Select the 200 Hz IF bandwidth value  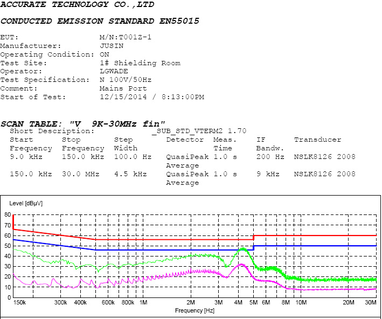tap(270, 157)
